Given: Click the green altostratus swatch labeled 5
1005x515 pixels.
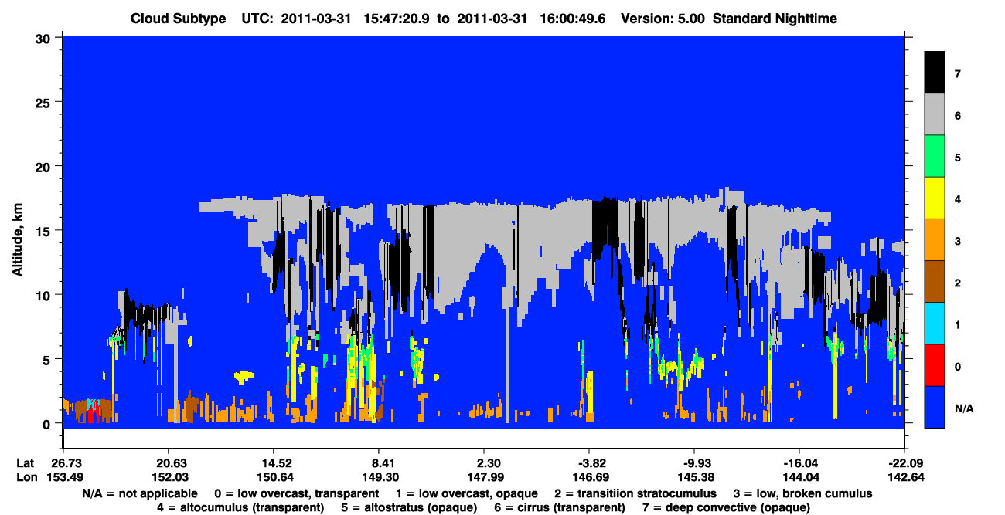Looking at the screenshot, I should coord(934,157).
